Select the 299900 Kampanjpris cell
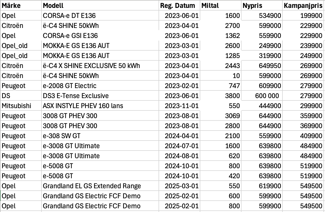Viewport: 325px width, 212px height. tap(303, 106)
